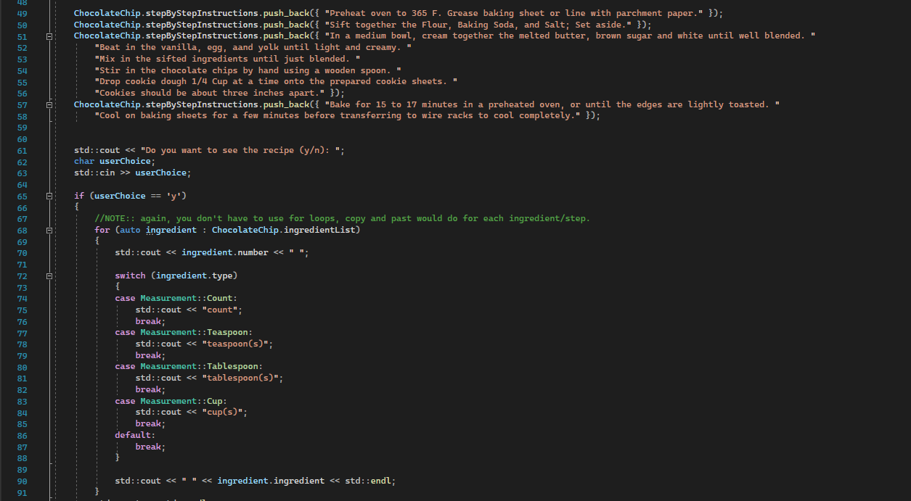Collapse the switch statement fold at line 72
Screen dimensions: 911x501
click(49, 276)
